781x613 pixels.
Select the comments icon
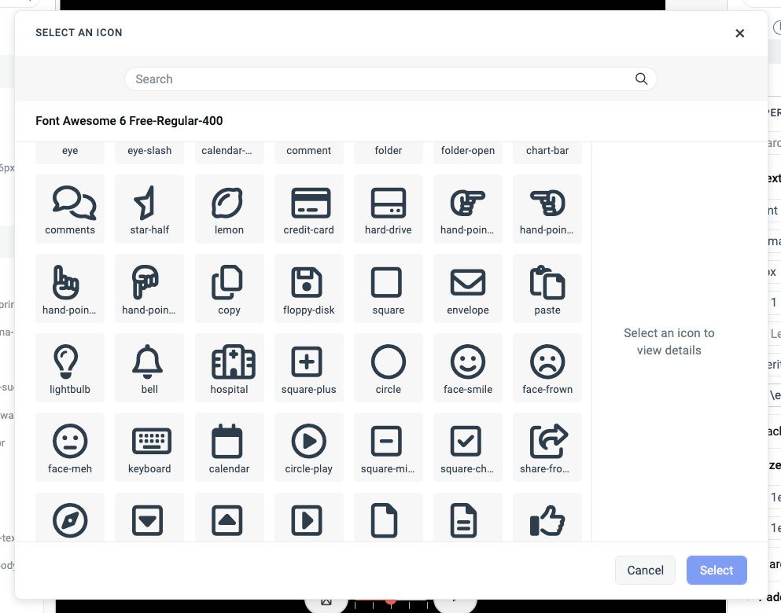coord(70,209)
